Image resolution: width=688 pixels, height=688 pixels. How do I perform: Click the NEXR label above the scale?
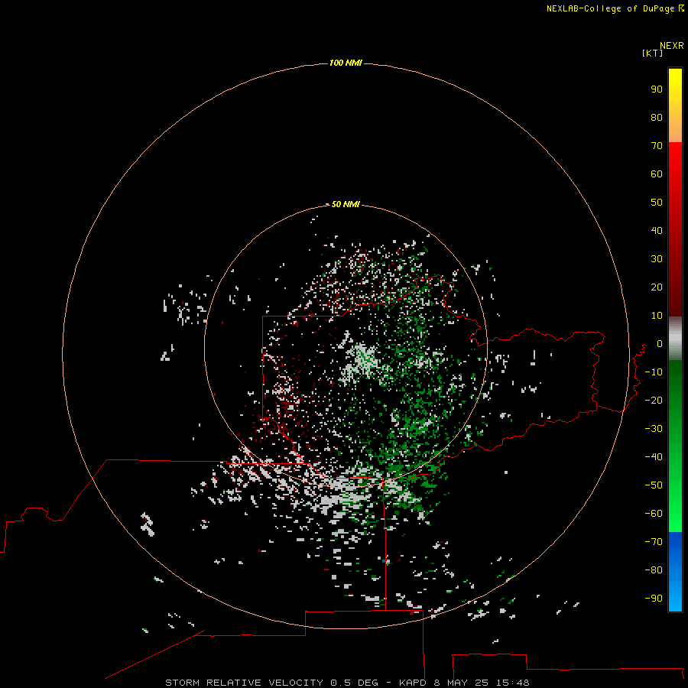tap(672, 46)
